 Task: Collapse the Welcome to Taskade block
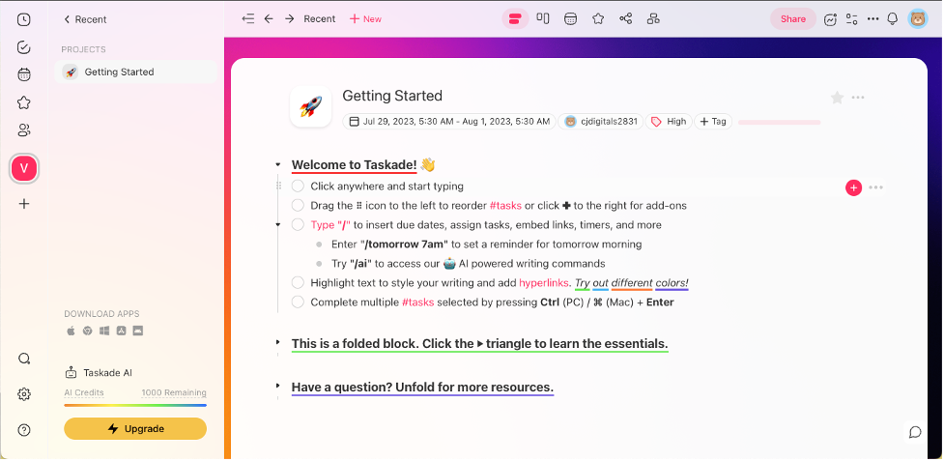[277, 164]
